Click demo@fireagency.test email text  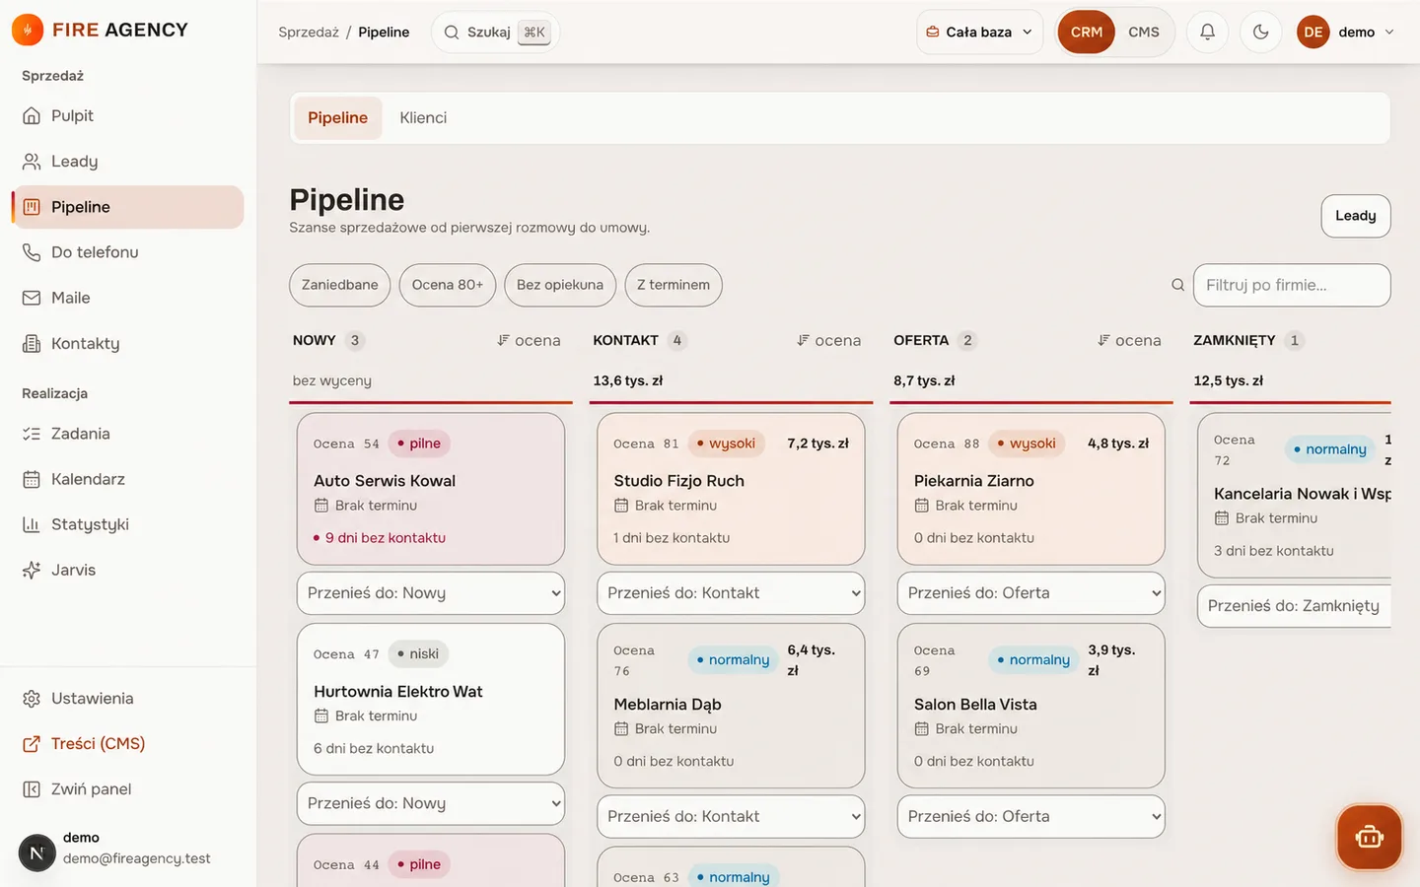coord(137,858)
